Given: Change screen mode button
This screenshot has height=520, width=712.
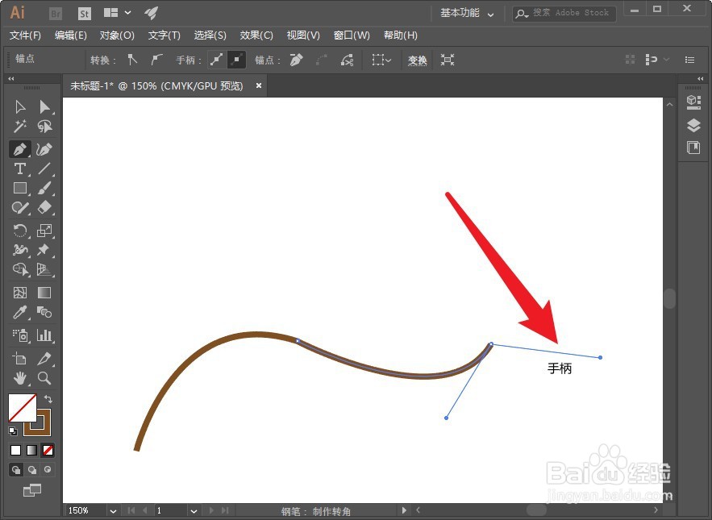Looking at the screenshot, I should click(31, 490).
